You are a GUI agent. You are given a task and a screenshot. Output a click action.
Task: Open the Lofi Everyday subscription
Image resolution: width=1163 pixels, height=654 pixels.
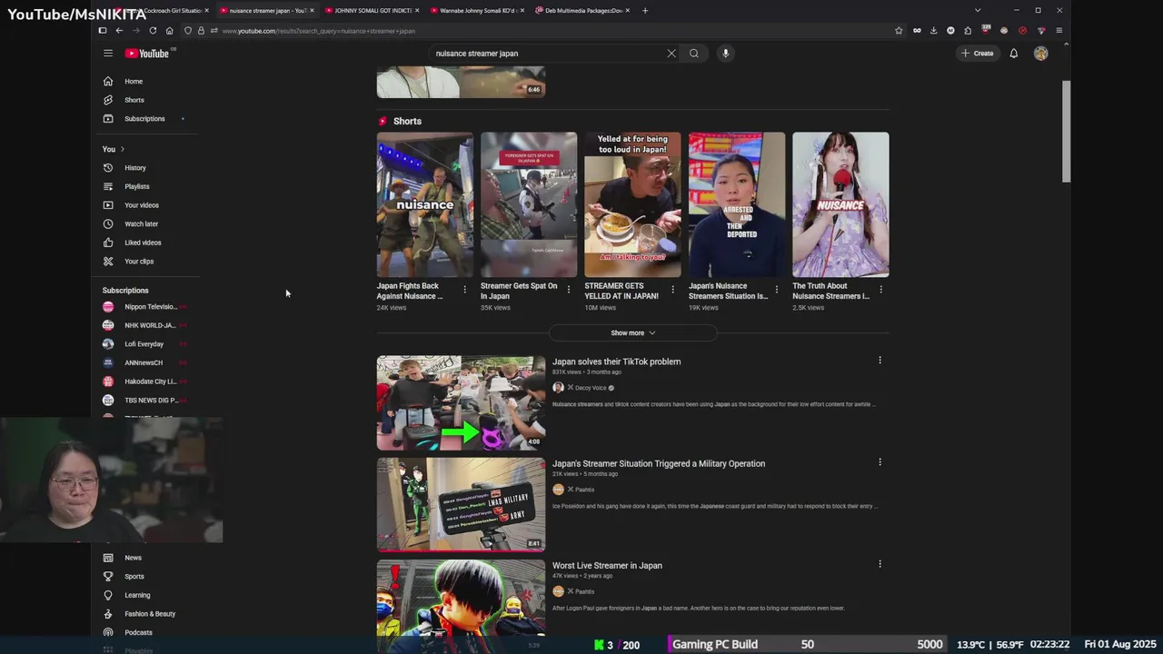145,344
